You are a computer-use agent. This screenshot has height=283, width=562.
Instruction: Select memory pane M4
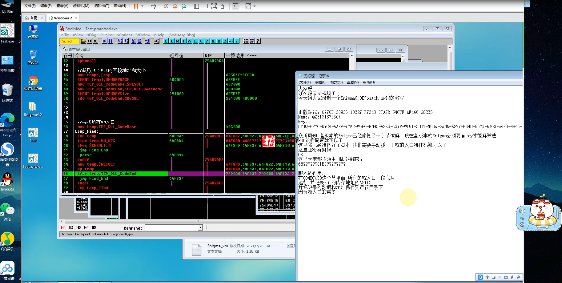coord(86,227)
